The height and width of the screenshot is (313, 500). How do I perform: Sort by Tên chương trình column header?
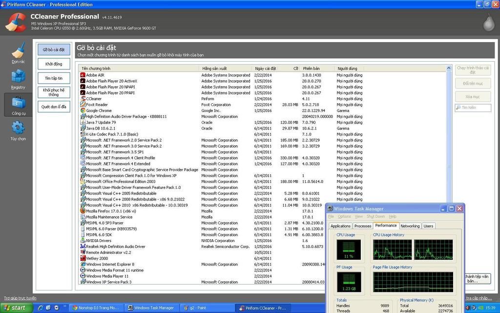tap(139, 68)
